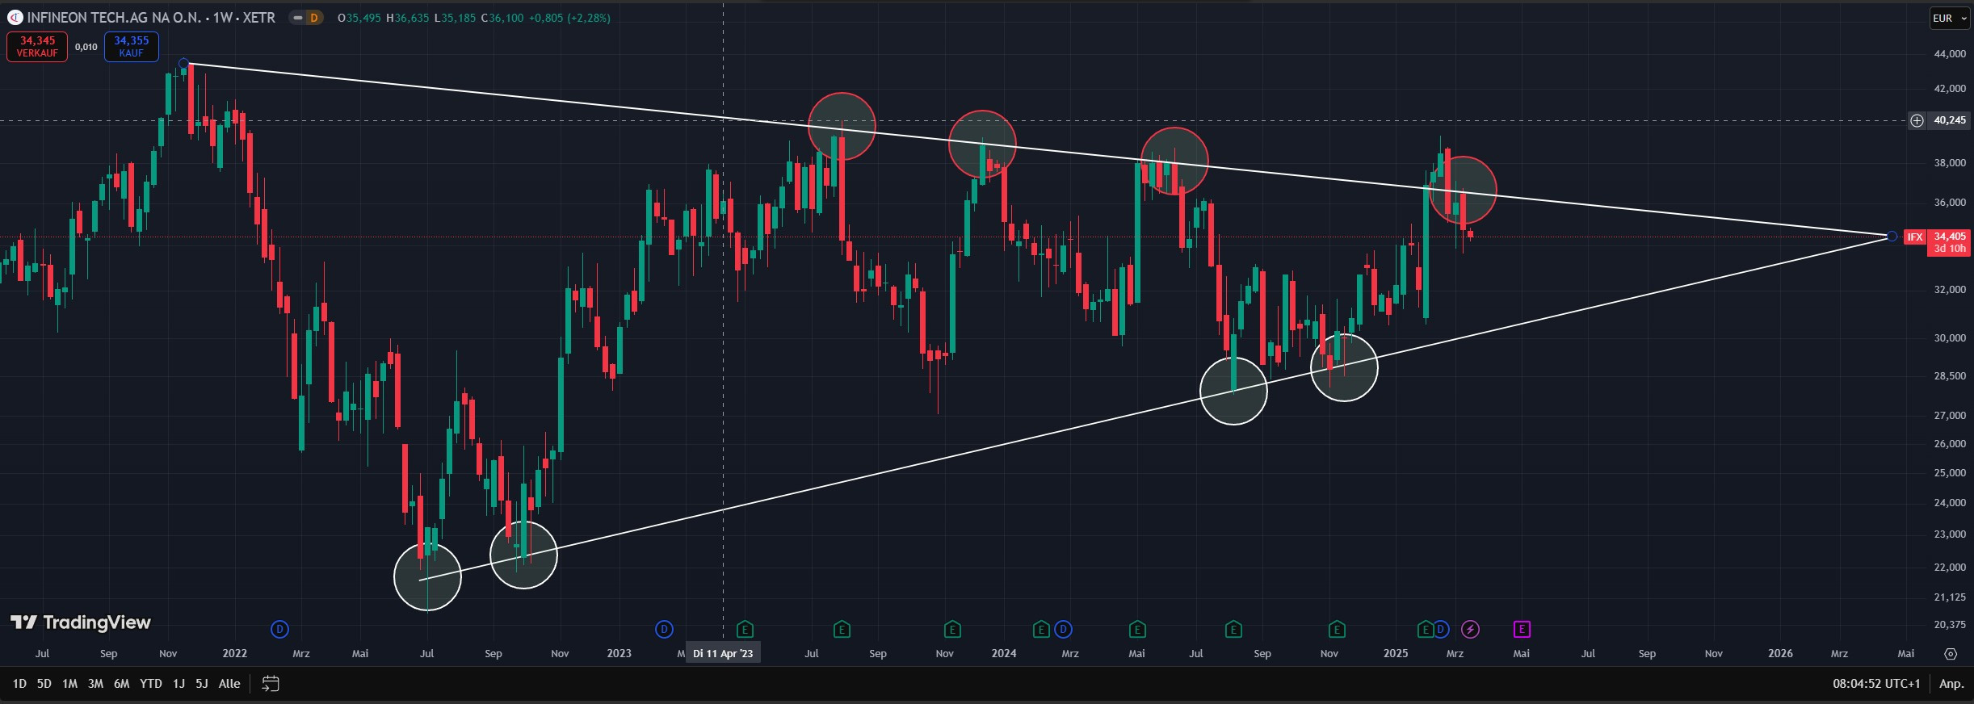Click the 2026 label on time axis
This screenshot has height=704, width=1974.
[1780, 653]
